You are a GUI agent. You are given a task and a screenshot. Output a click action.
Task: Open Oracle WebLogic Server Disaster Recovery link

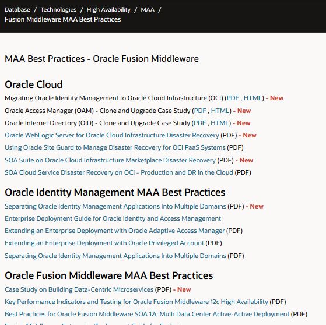tap(112, 135)
